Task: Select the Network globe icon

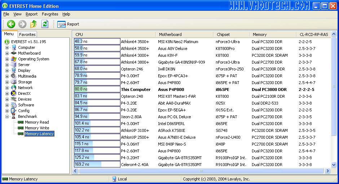Action: 14,88
